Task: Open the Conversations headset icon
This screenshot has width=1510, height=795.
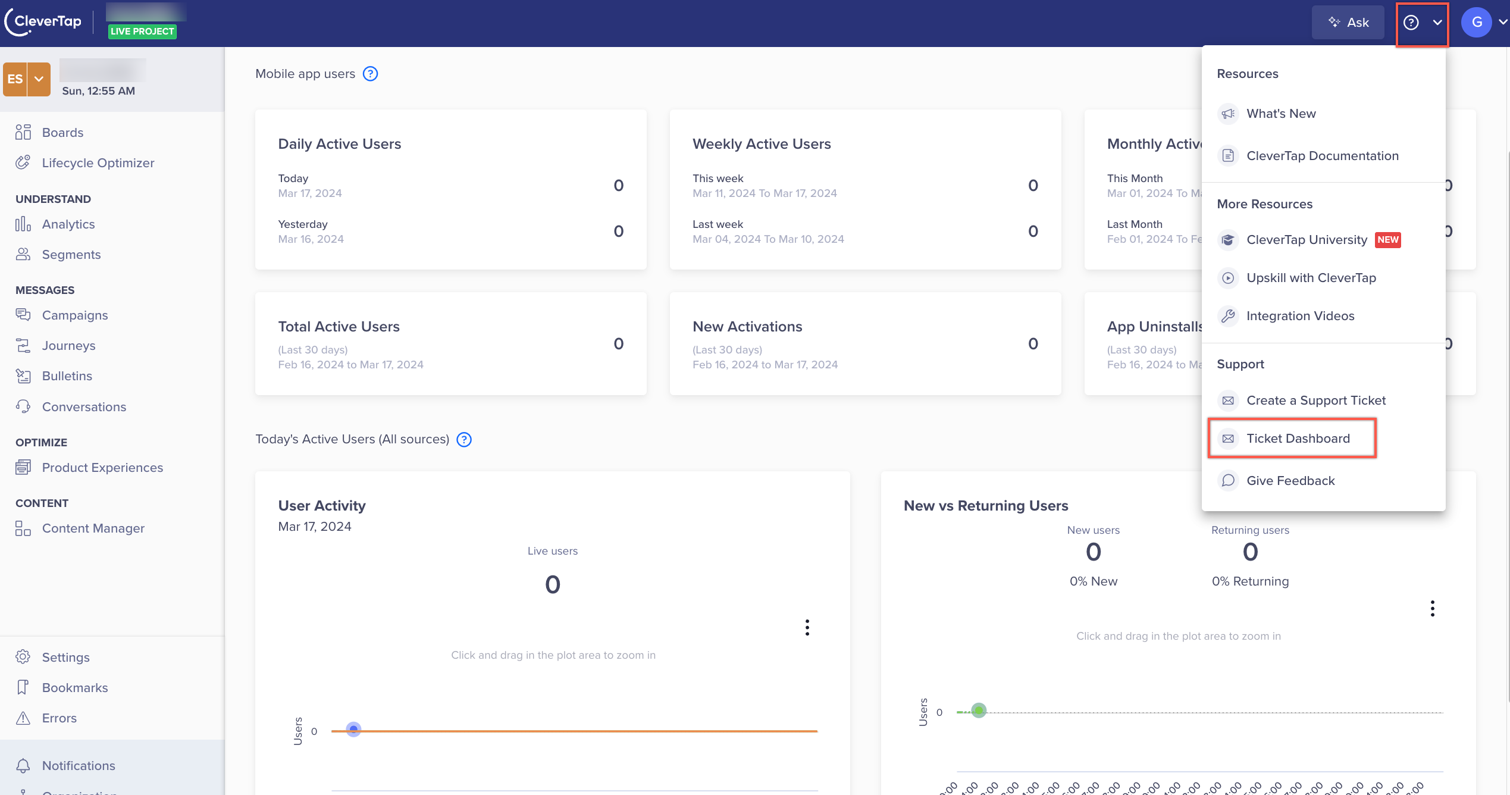Action: [x=23, y=406]
